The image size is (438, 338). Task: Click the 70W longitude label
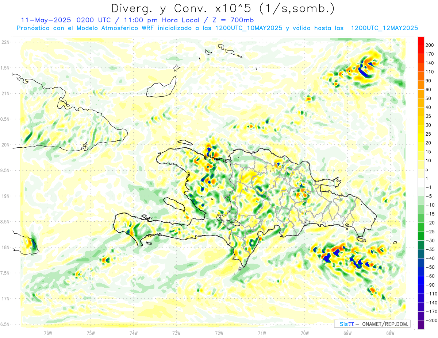[305, 333]
